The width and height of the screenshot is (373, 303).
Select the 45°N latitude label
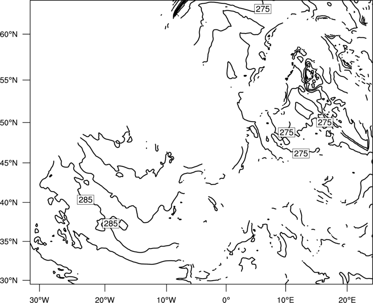coord(9,163)
